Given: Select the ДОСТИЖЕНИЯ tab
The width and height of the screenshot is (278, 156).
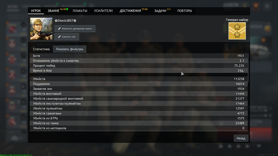Looking at the screenshot, I should coord(130,11).
